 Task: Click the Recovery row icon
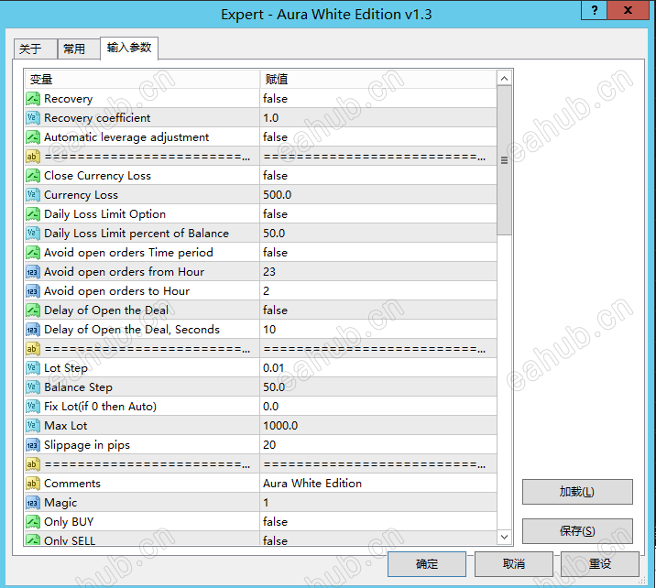click(33, 99)
